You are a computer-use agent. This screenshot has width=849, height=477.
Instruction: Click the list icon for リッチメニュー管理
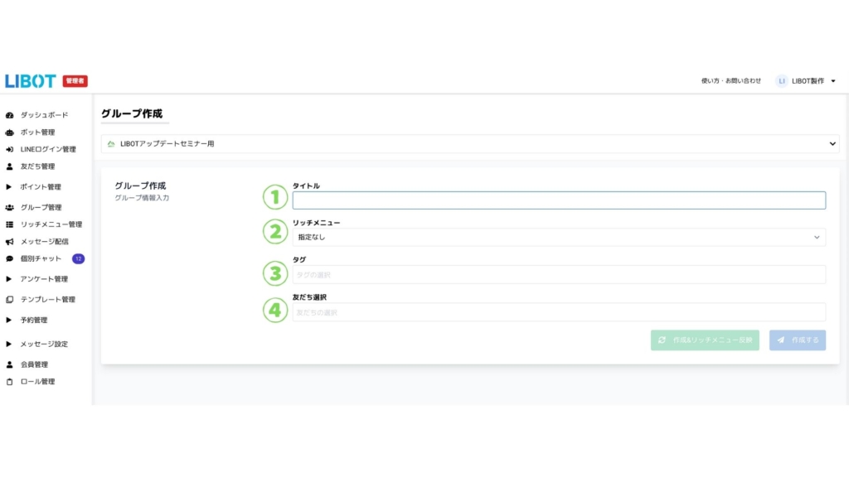10,224
